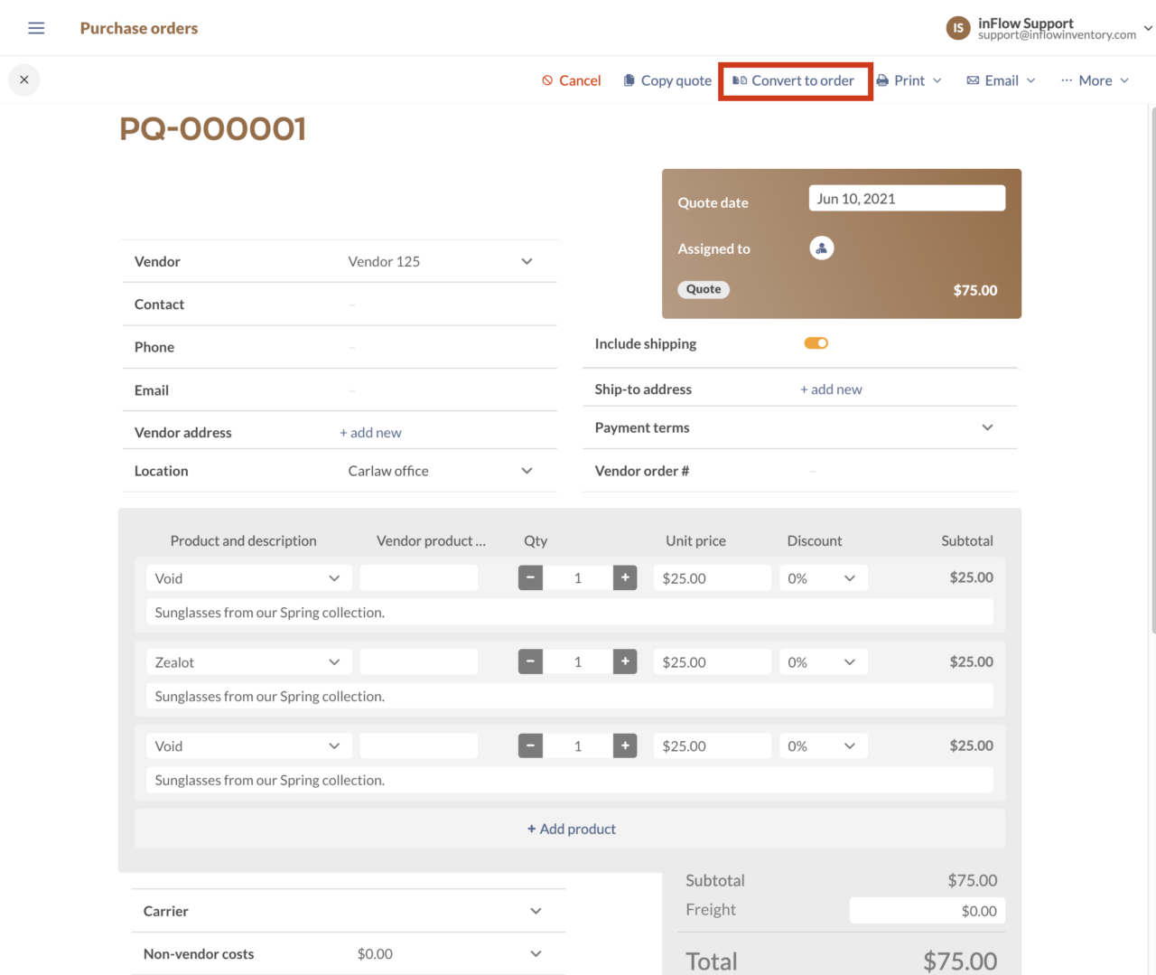This screenshot has height=975, width=1156.
Task: Click the Unit price column header
Action: (696, 540)
